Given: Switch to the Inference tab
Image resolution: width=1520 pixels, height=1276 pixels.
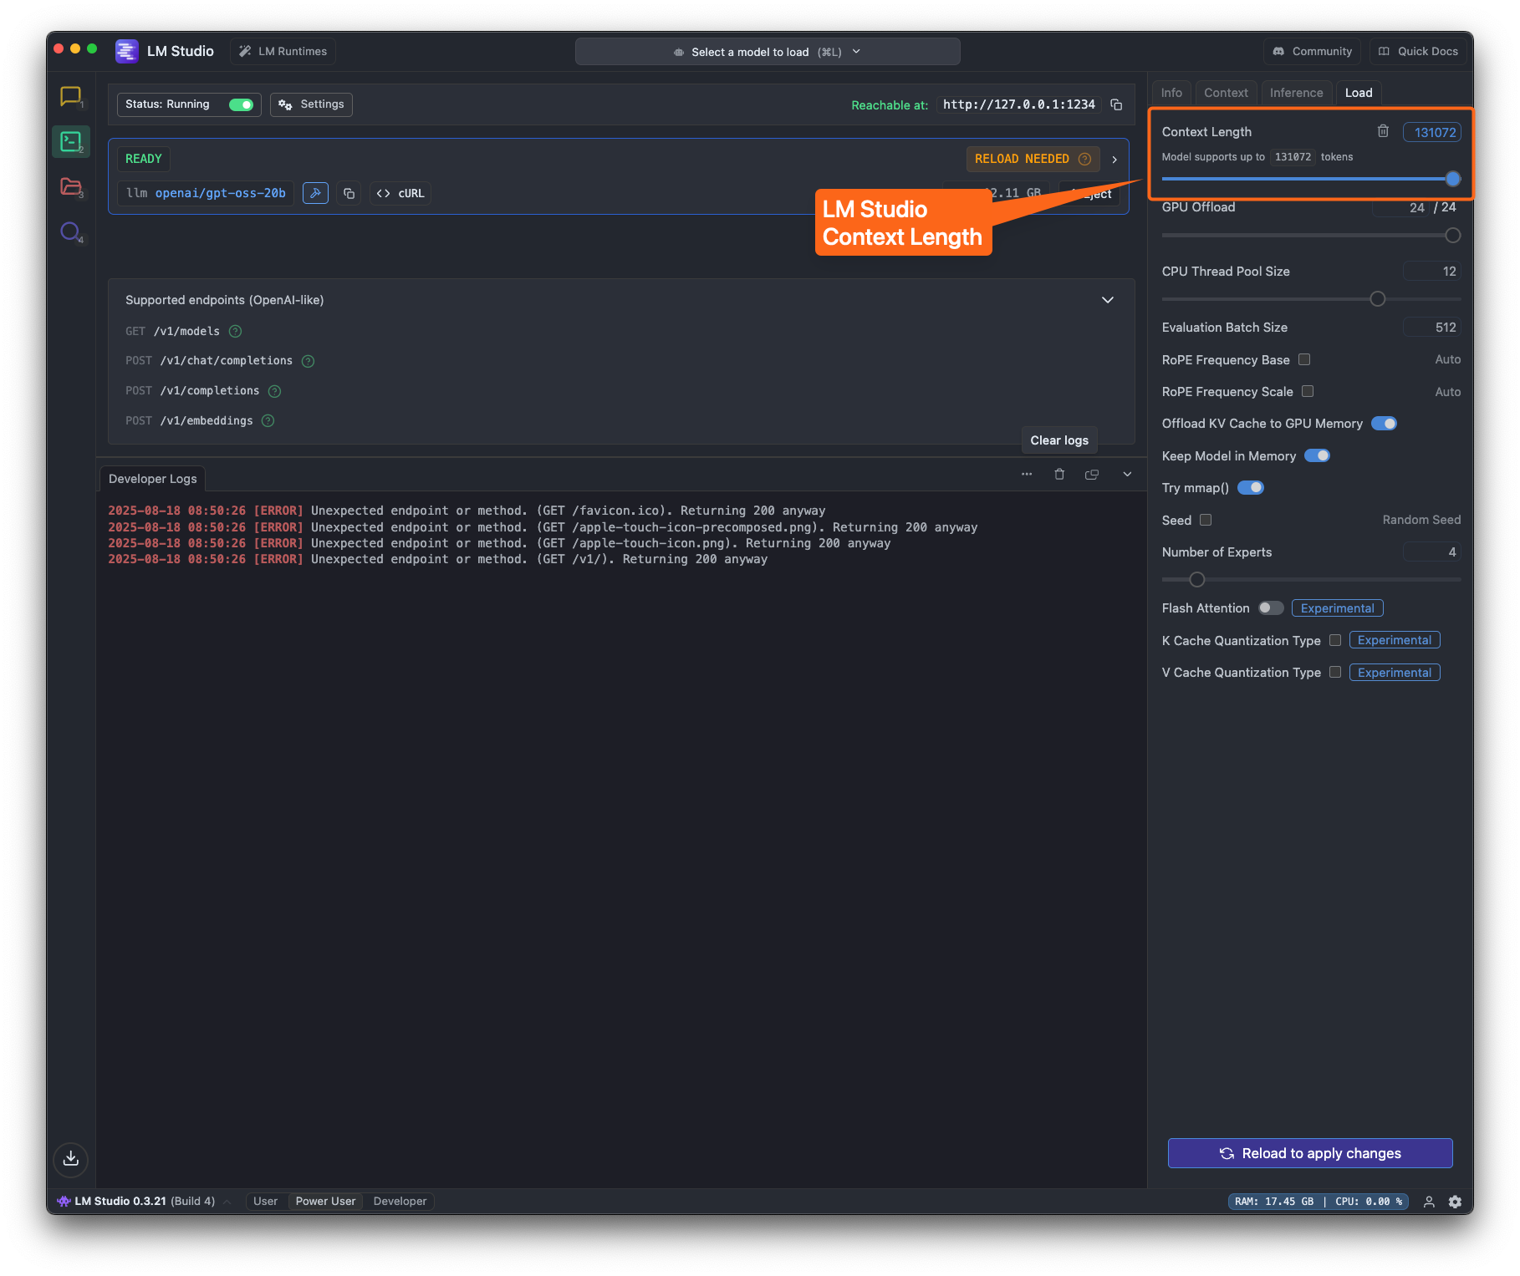Looking at the screenshot, I should click(1296, 93).
